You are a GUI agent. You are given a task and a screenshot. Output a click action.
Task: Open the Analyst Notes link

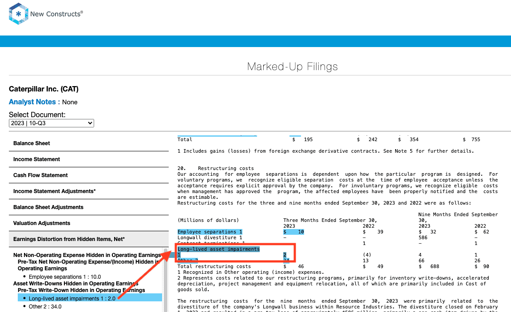[32, 102]
